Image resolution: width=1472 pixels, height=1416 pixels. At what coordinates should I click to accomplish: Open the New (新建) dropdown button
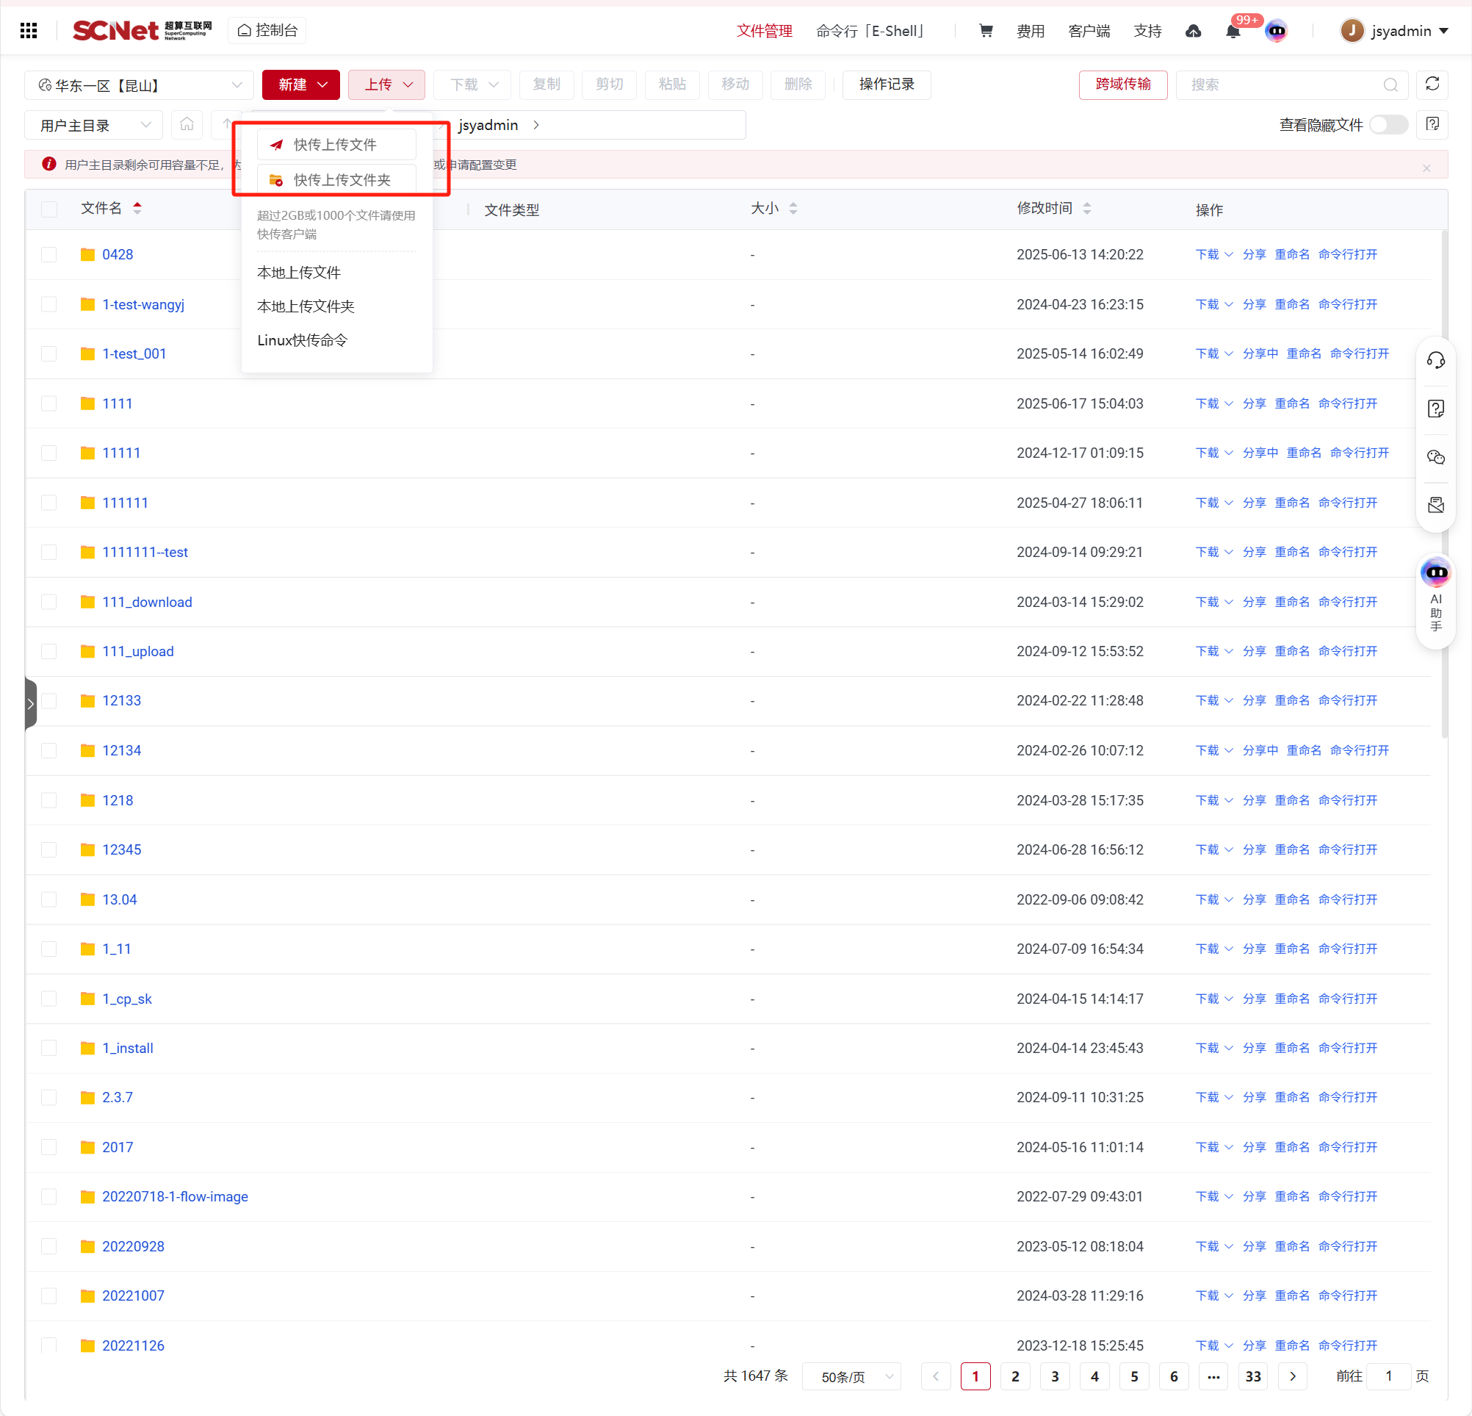[300, 84]
